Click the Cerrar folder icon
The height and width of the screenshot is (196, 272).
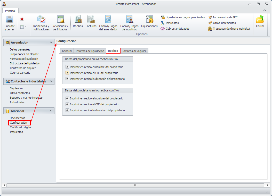(260, 19)
